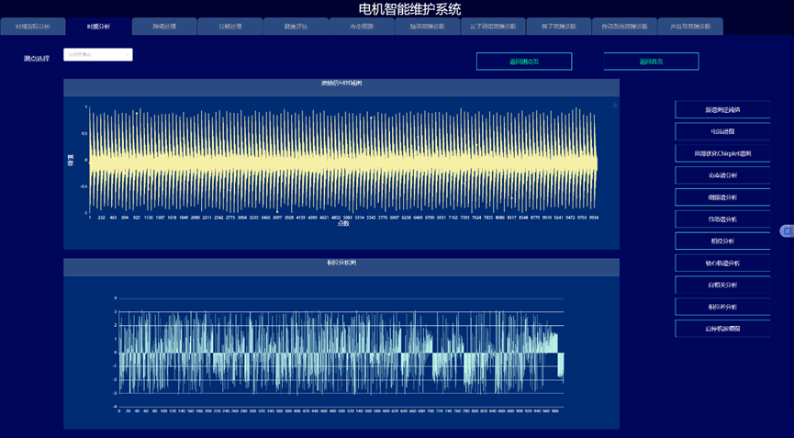The width and height of the screenshot is (794, 438).
Task: Click the 返回测点页 button
Action: 524,62
